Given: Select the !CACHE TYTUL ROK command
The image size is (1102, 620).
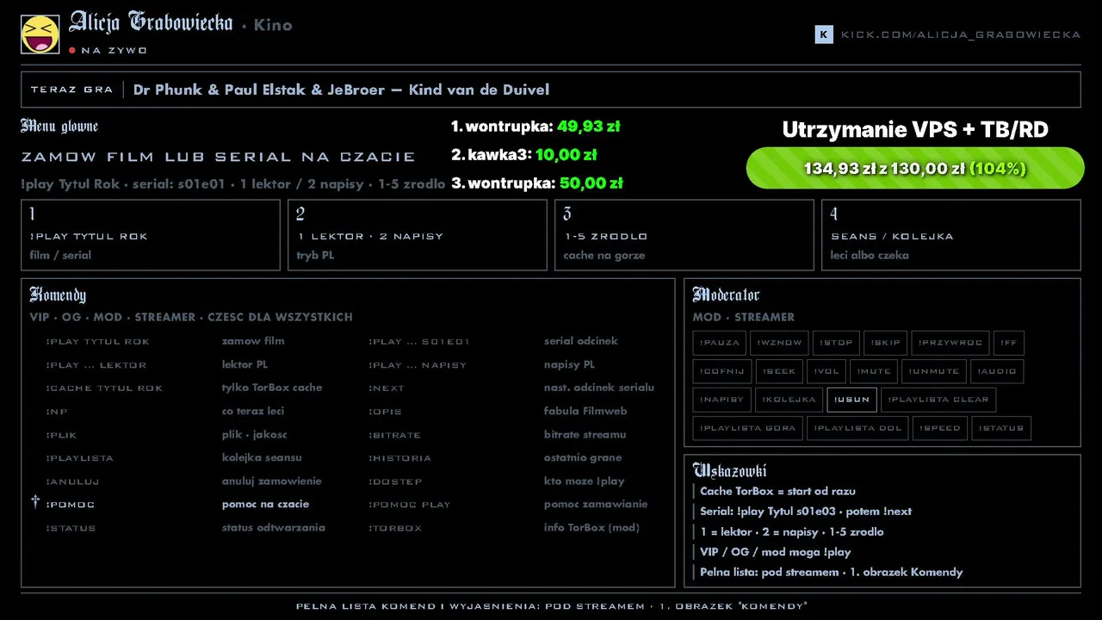Looking at the screenshot, I should 104,388.
